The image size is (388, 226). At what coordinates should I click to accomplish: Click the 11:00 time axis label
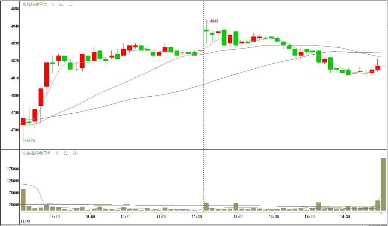pyautogui.click(x=161, y=217)
